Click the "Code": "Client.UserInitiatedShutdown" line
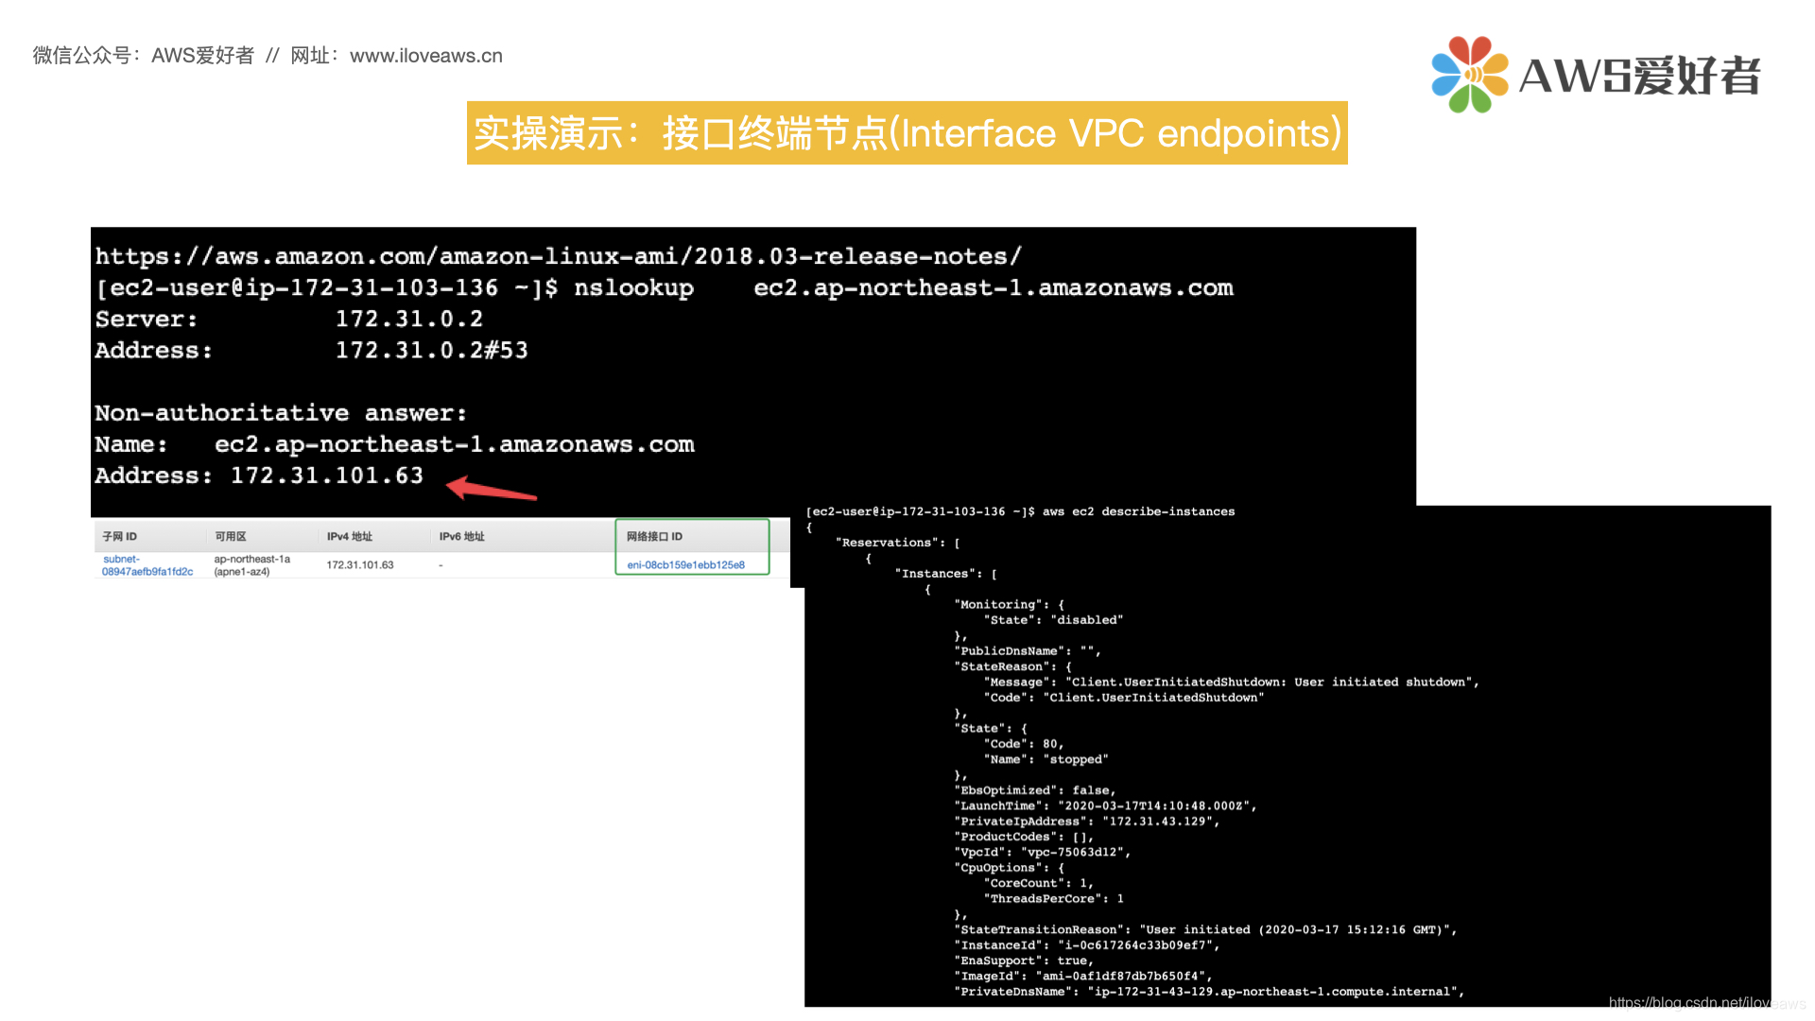1815x1021 pixels. coord(1124,698)
